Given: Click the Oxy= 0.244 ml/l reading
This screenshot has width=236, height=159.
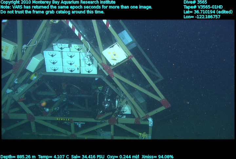Looking at the screenshot, I should (x=123, y=157).
